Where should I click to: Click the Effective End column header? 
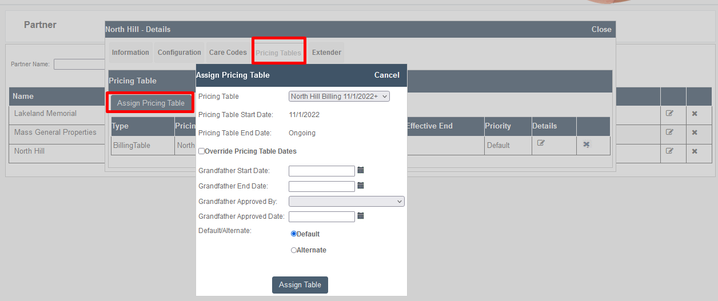(429, 126)
